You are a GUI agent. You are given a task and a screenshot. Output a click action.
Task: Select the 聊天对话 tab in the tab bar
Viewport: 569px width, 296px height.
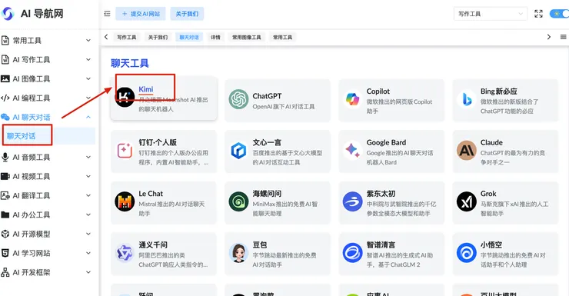pos(189,37)
